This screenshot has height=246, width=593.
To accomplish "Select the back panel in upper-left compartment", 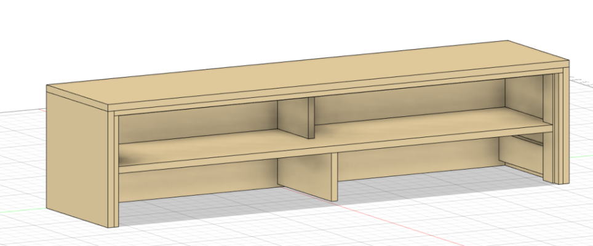I will (x=198, y=122).
